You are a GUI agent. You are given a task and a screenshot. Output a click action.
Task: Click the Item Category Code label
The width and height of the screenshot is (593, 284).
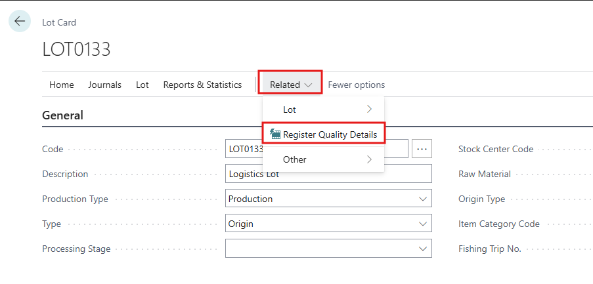499,224
